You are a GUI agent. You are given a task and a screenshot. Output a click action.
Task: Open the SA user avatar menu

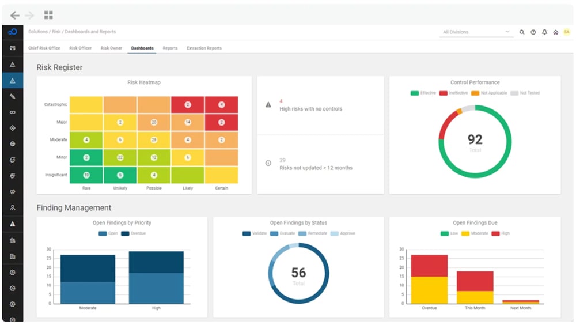566,32
